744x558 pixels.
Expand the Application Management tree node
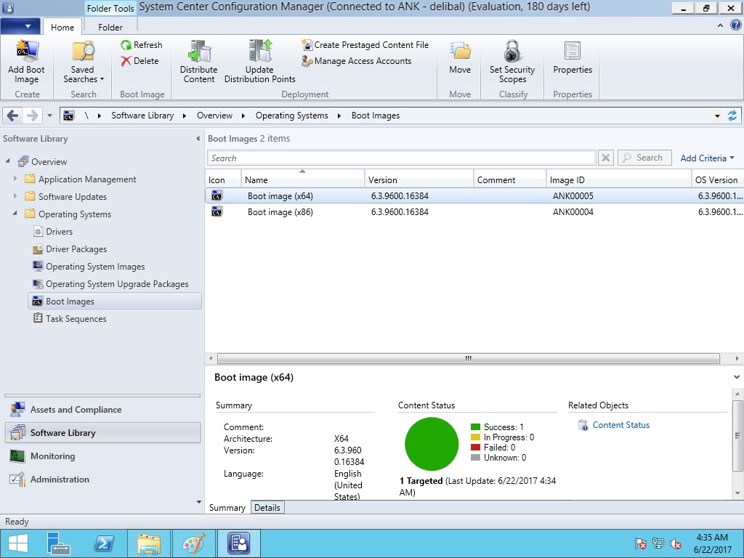click(15, 179)
